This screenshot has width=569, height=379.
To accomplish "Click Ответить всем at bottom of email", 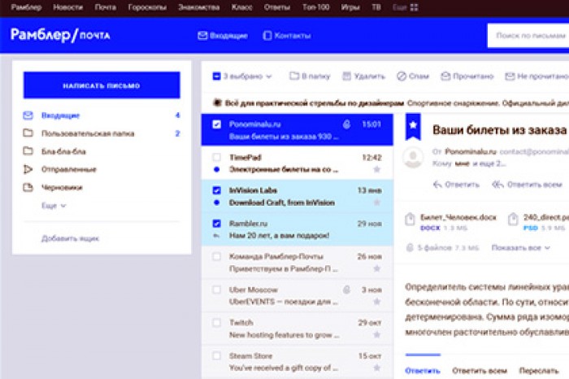I will [480, 371].
